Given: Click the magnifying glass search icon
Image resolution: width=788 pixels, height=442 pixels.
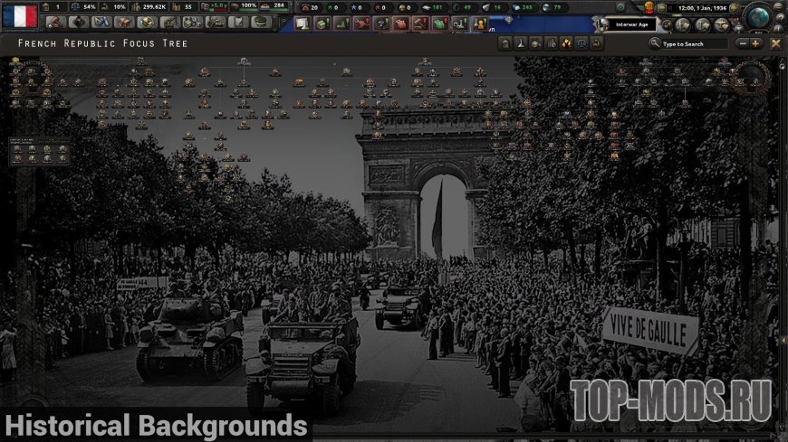Looking at the screenshot, I should tap(655, 43).
